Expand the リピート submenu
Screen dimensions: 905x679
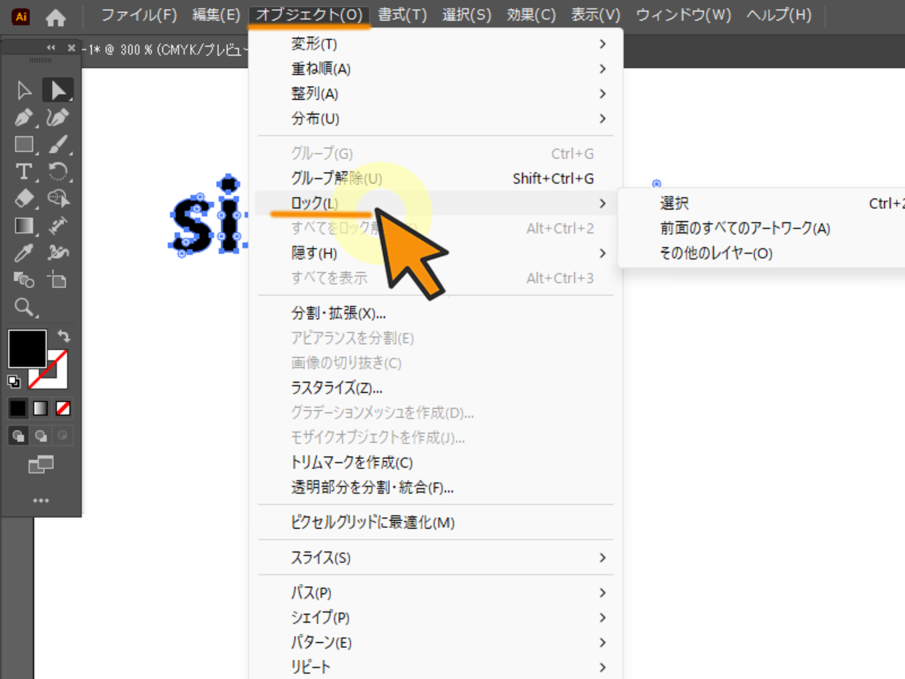[436, 667]
